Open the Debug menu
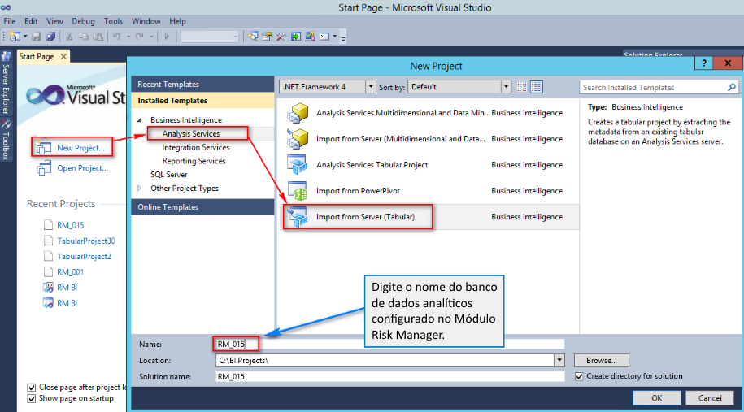This screenshot has width=744, height=412. pyautogui.click(x=83, y=21)
